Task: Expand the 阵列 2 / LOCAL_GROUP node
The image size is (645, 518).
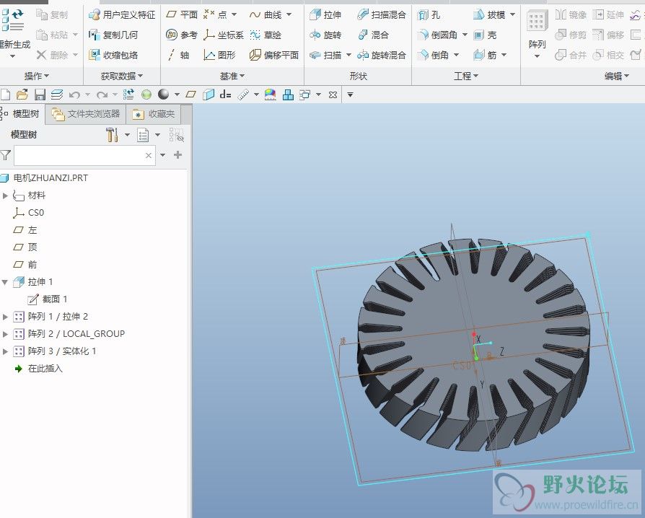Action: tap(5, 334)
